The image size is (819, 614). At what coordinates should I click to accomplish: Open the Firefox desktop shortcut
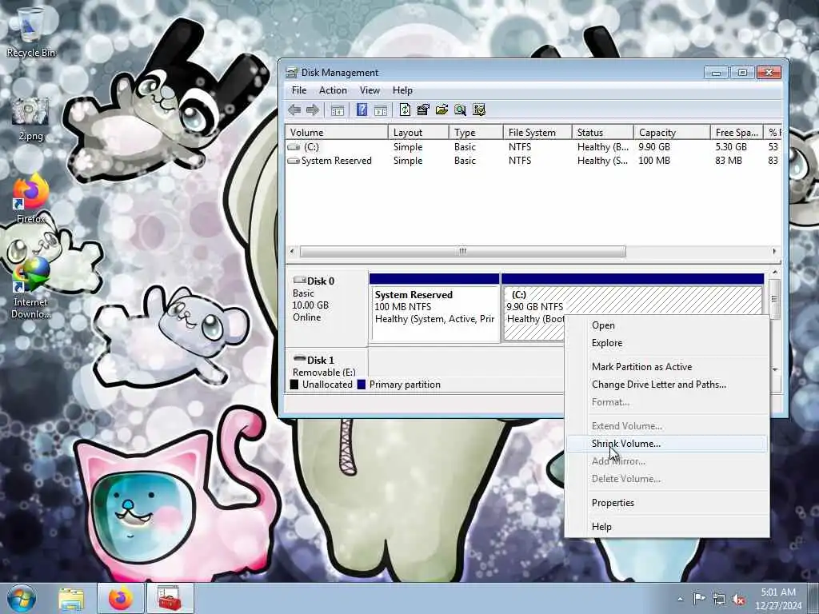pyautogui.click(x=31, y=198)
